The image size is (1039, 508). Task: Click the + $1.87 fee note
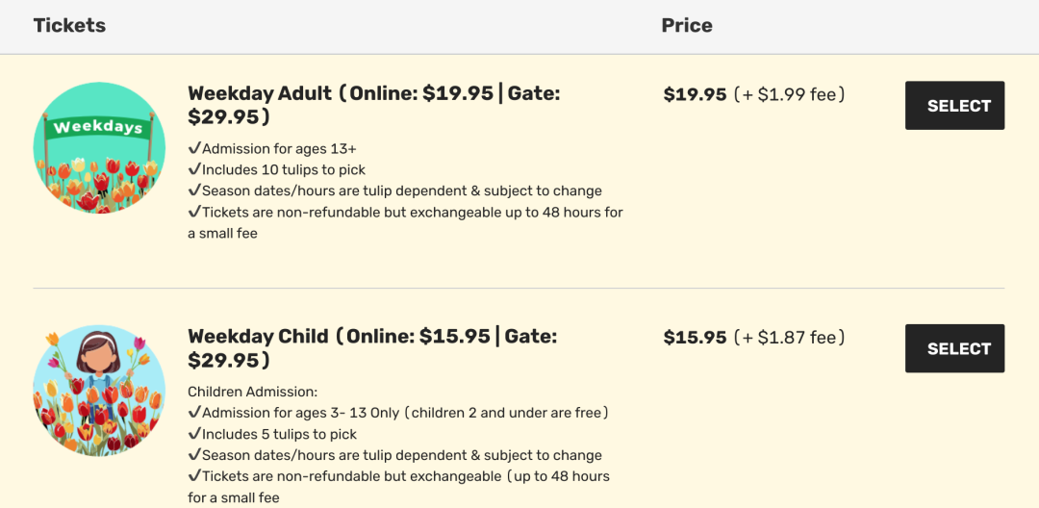(789, 338)
